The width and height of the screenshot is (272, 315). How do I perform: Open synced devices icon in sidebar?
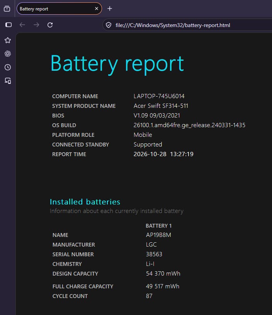(8, 81)
